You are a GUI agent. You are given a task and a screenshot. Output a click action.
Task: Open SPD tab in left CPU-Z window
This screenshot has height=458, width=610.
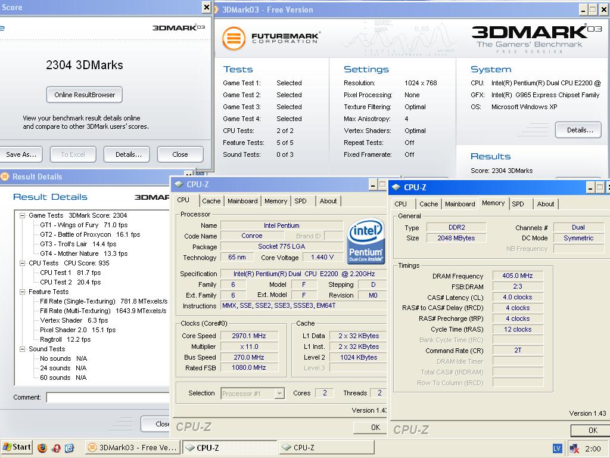point(300,201)
